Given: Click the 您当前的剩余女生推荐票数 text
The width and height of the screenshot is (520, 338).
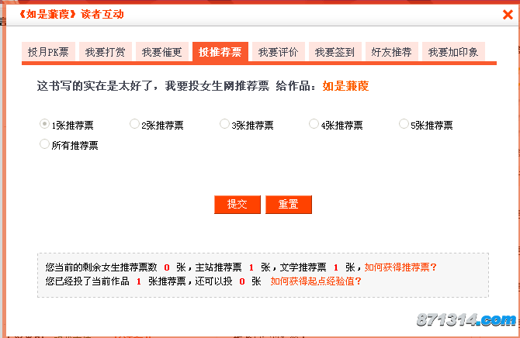Looking at the screenshot, I should (101, 267).
